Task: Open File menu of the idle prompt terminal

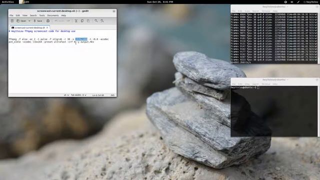Action: tap(233, 84)
